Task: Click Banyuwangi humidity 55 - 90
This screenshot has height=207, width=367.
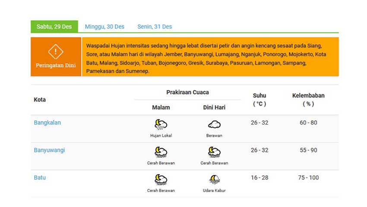Action: click(x=308, y=150)
